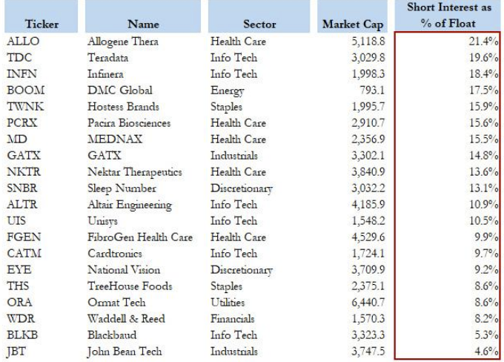Select the Nektar Therapeutics name cell
Image resolution: width=504 pixels, height=362 pixels.
(x=134, y=172)
